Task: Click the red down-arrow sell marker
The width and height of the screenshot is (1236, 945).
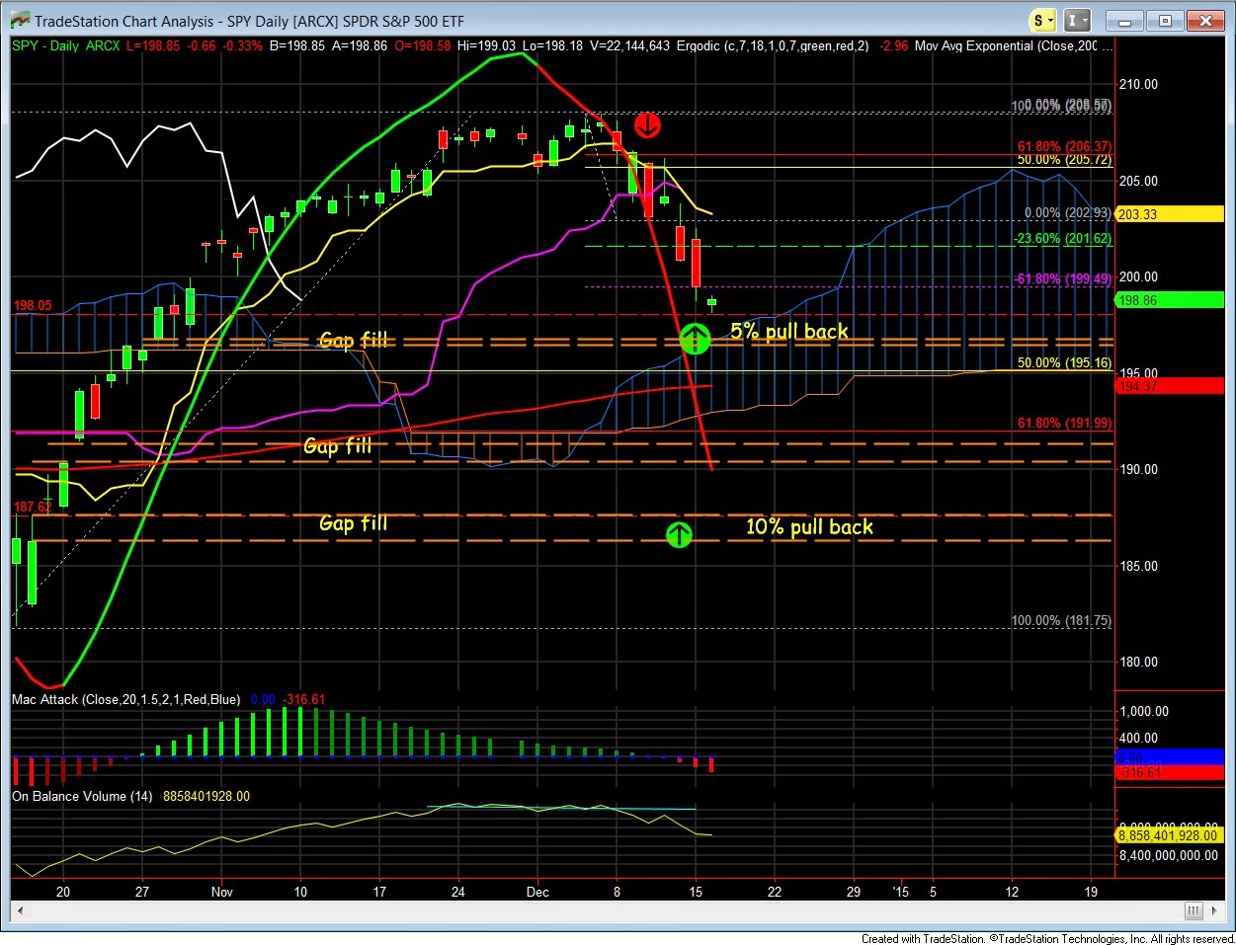Action: point(647,124)
